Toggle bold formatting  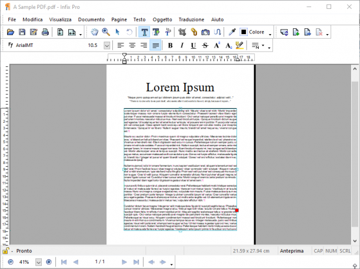click(170, 45)
